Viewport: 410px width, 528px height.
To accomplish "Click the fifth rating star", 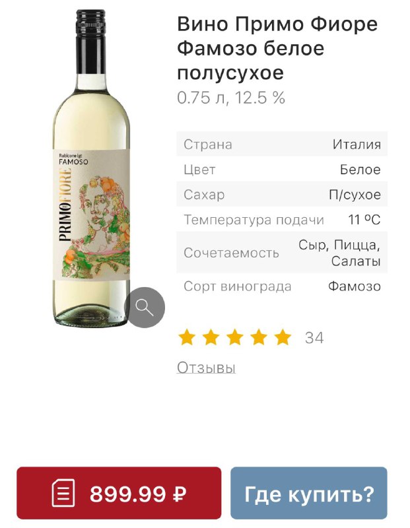I will pos(283,337).
